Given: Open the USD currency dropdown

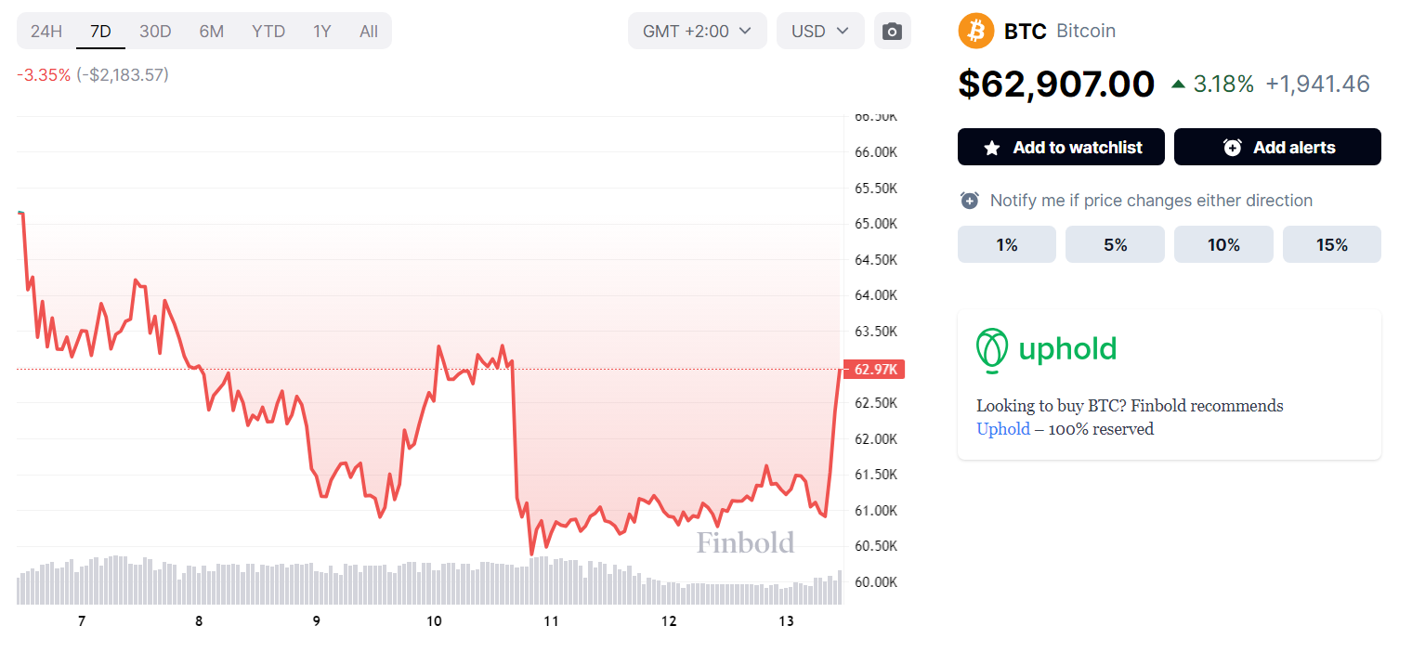Looking at the screenshot, I should point(819,32).
